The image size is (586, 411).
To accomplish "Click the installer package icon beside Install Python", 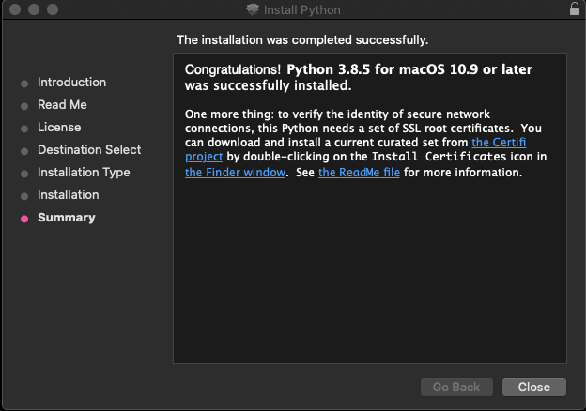I will pos(251,9).
